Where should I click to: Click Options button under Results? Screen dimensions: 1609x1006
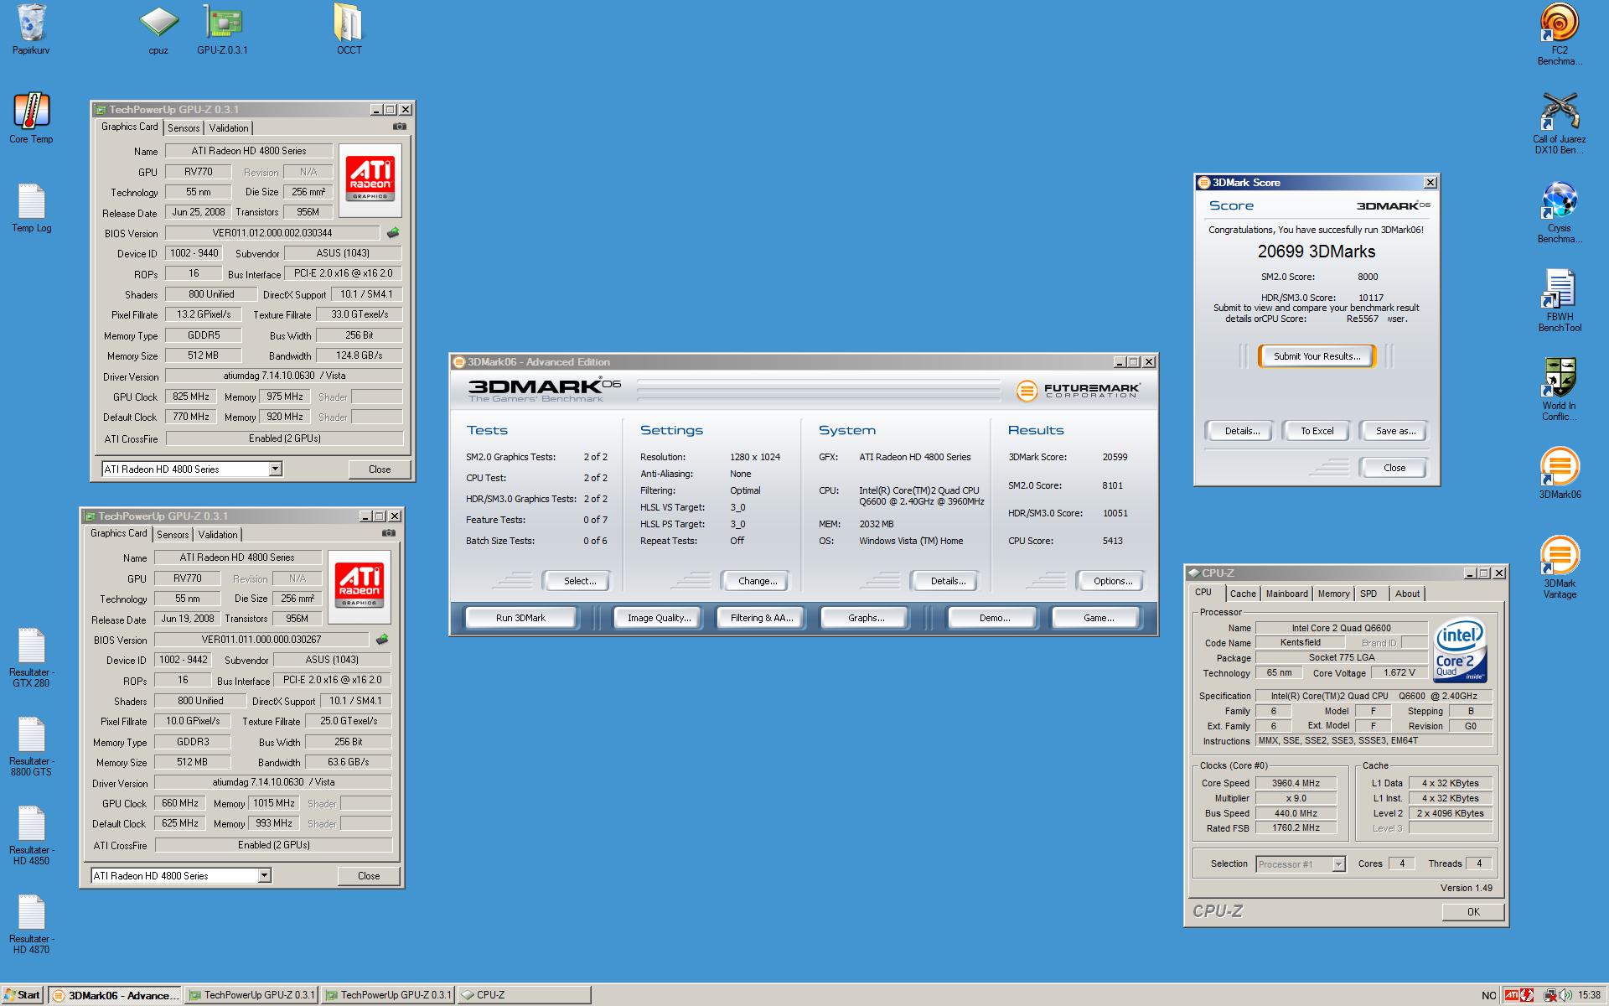coord(1112,581)
